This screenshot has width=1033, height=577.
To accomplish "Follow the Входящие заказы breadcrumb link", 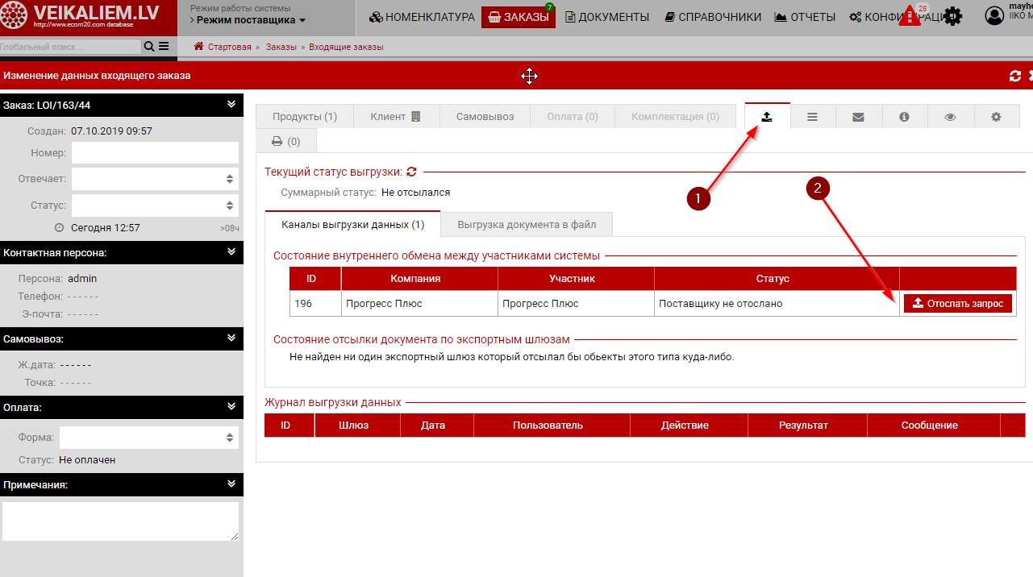I will [x=345, y=47].
